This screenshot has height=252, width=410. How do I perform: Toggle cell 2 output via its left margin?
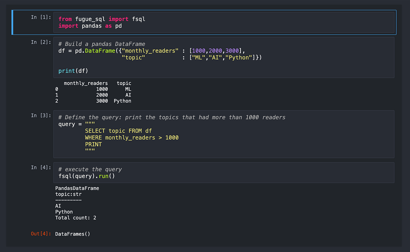coord(32,92)
